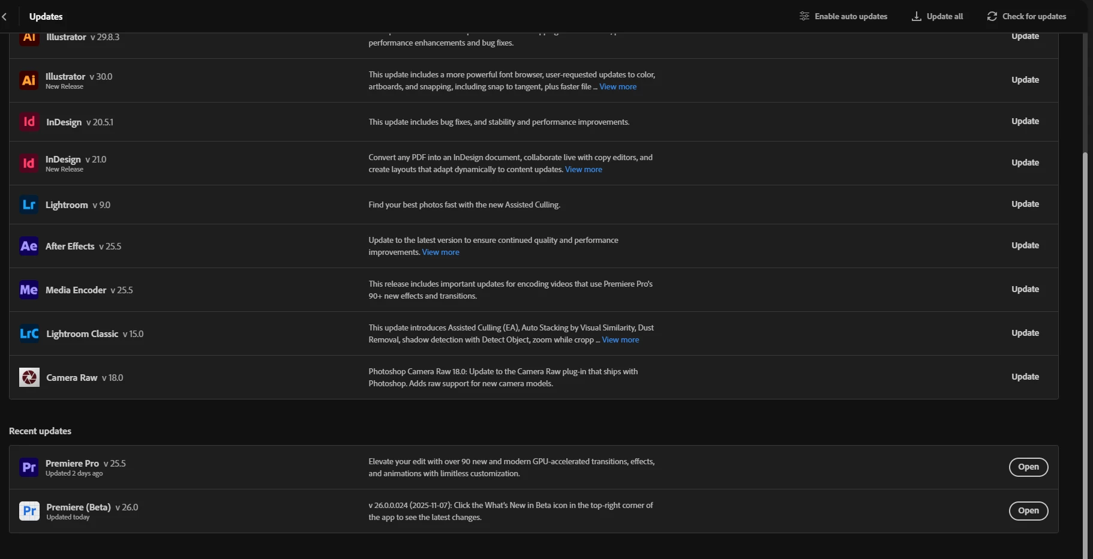
Task: Click the InDesign 20.5.1 bug fixes description
Action: point(499,122)
